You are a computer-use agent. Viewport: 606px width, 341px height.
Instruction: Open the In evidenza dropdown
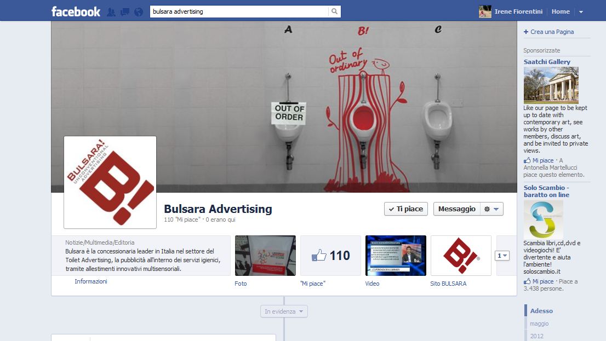284,311
